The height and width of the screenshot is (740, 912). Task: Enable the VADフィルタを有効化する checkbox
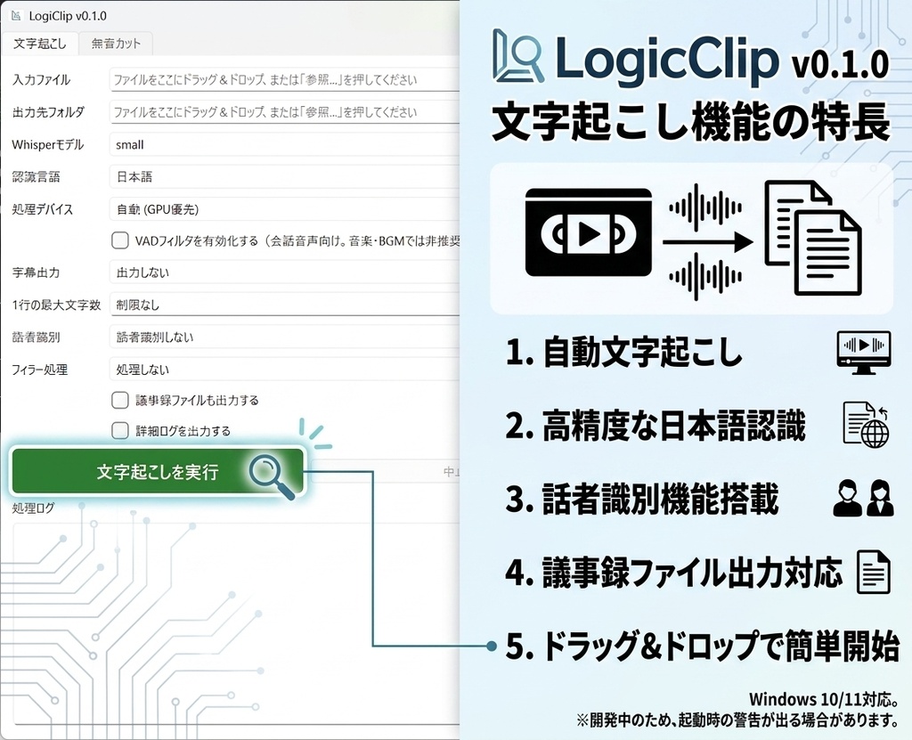(x=120, y=240)
